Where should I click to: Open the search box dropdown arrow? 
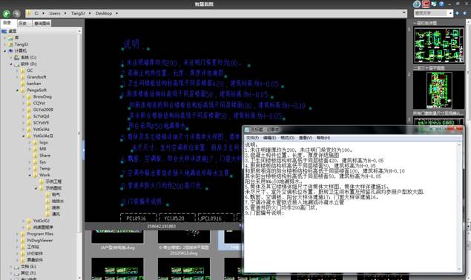coord(450,13)
